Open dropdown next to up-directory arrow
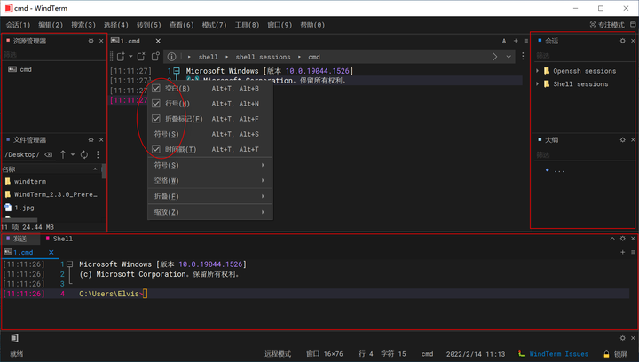The image size is (639, 362). pyautogui.click(x=73, y=154)
